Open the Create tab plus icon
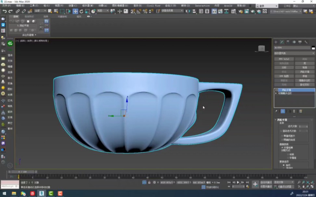This screenshot has height=197, width=316. (x=276, y=42)
